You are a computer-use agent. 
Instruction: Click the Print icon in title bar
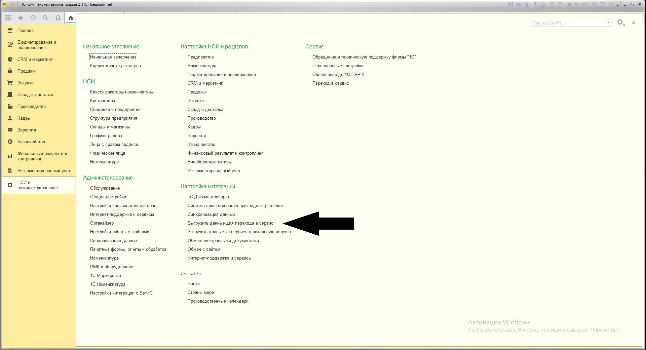click(518, 4)
